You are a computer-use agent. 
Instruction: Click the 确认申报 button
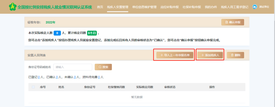click(x=232, y=22)
